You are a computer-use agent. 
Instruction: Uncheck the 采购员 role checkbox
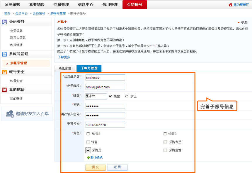(88, 150)
